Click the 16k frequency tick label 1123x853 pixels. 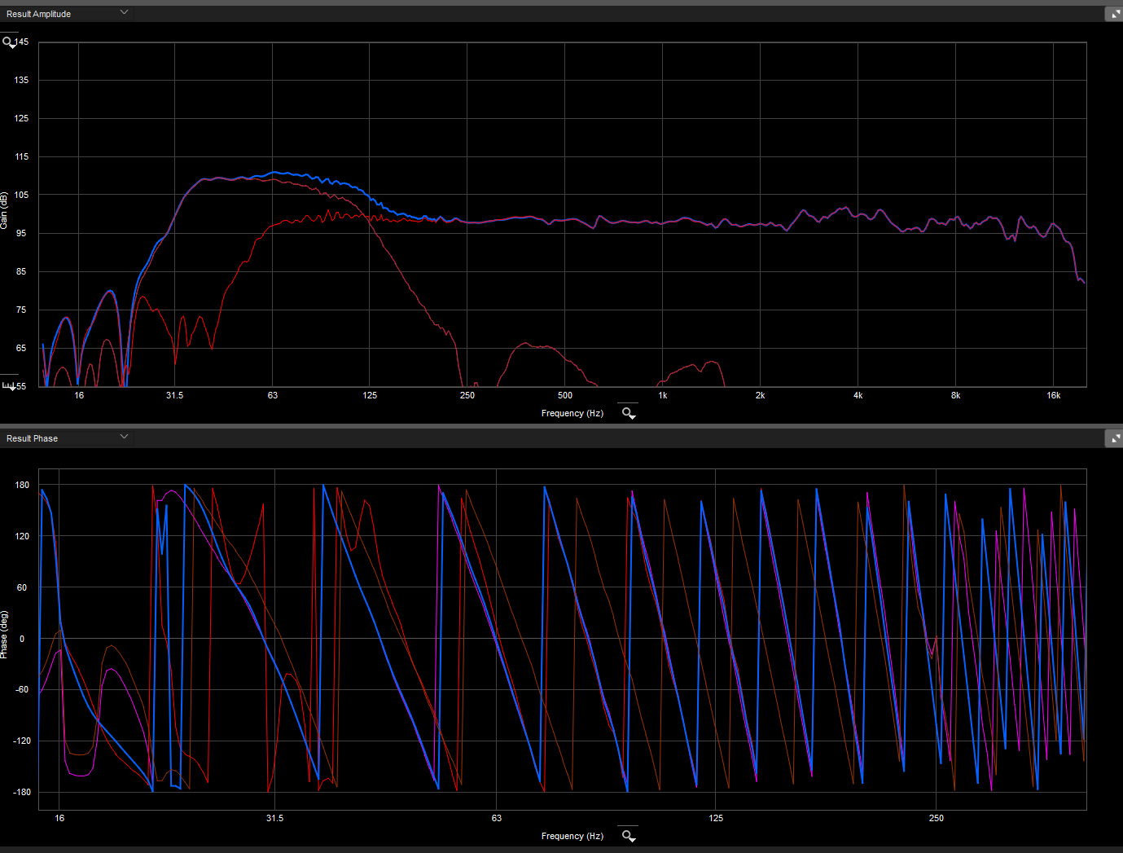tap(1053, 395)
